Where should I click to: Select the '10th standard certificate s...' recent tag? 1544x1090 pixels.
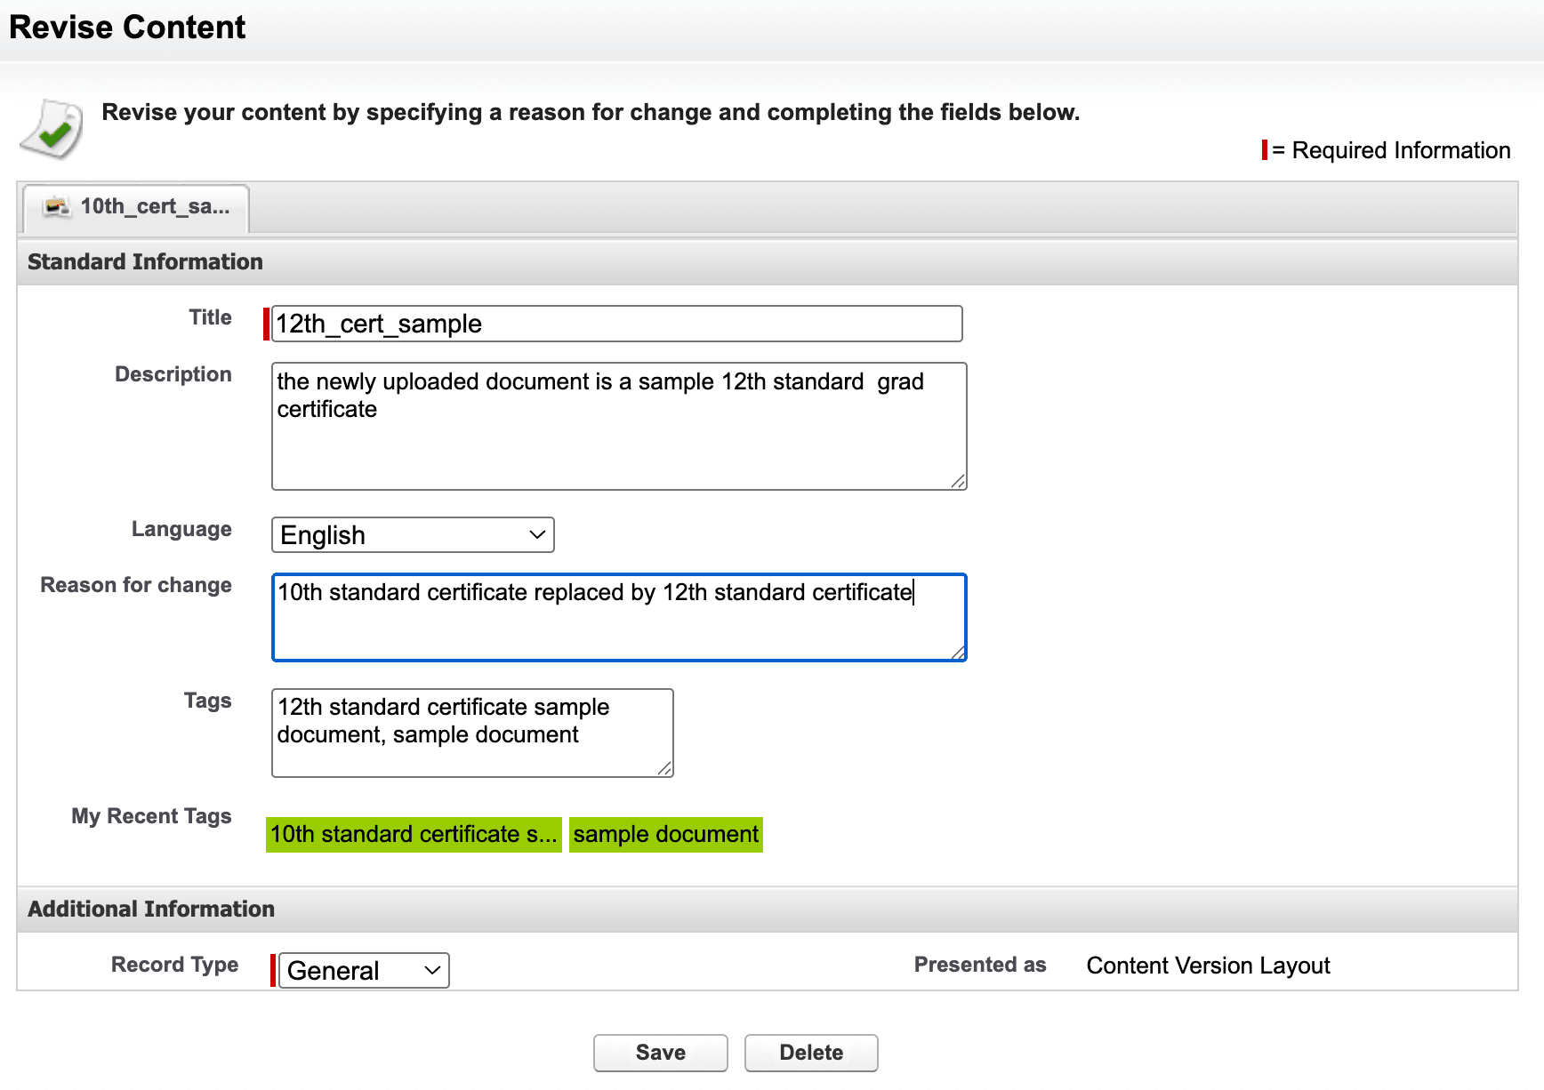click(x=413, y=834)
